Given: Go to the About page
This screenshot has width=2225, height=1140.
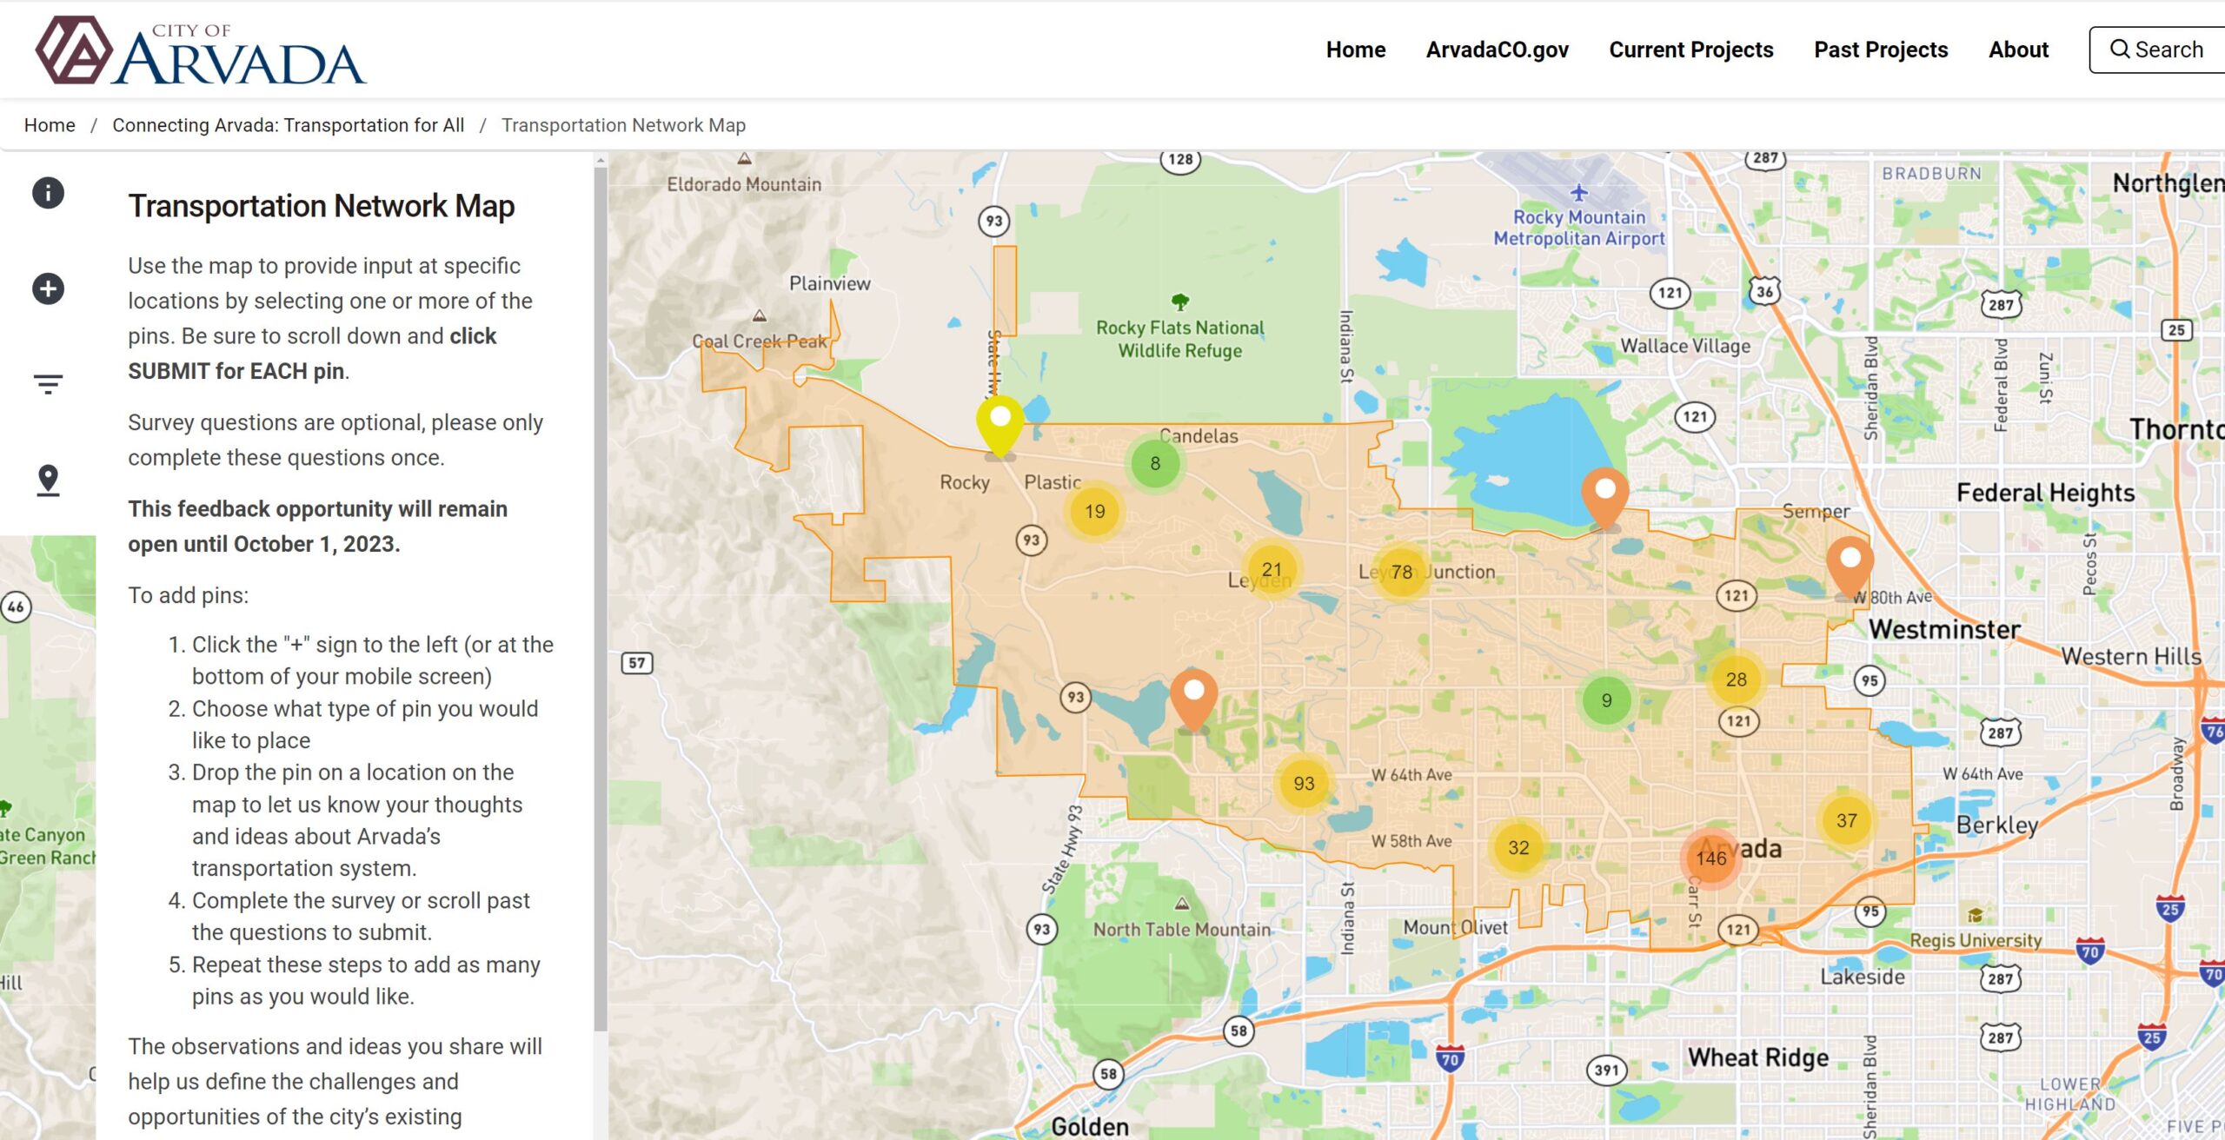Looking at the screenshot, I should (2018, 50).
